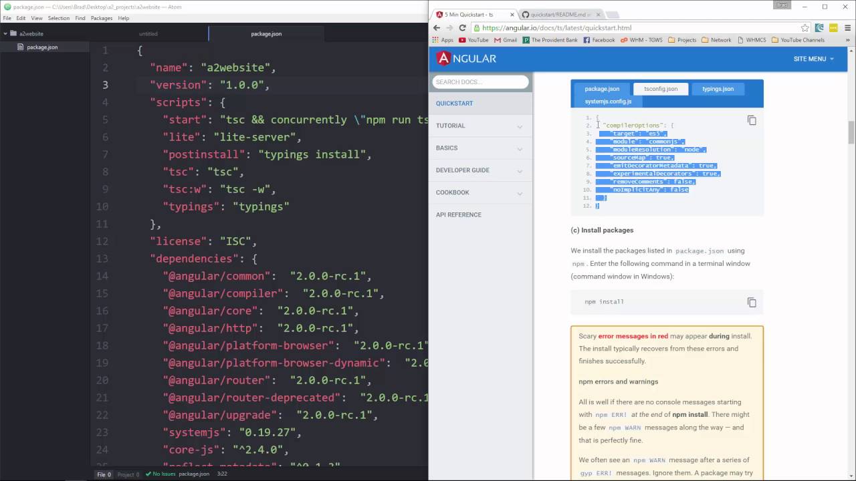Open the Apps bookmark shortcut
The width and height of the screenshot is (856, 481).
443,40
